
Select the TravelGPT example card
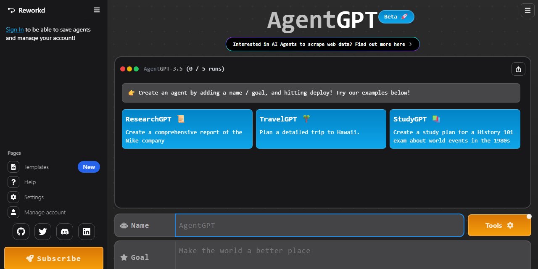tap(321, 129)
